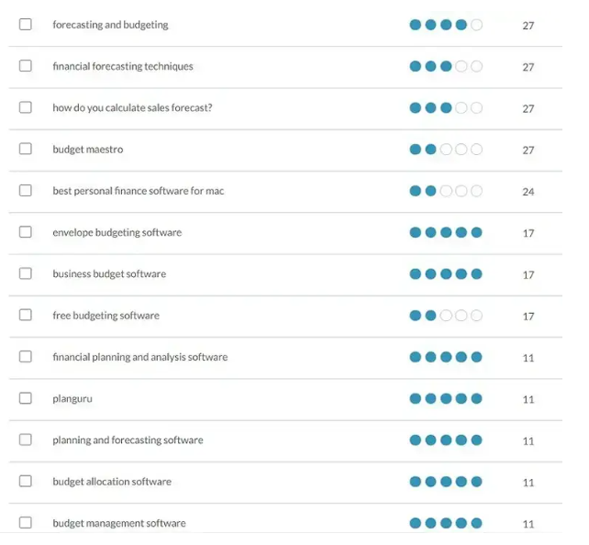
Task: Click the dot rating for 'financial forecasting techniques'
Action: point(446,67)
